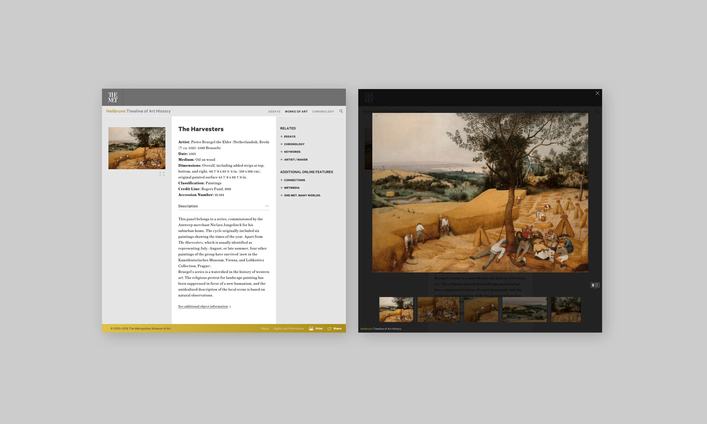Expand the MetMedia feature

[x=290, y=188]
